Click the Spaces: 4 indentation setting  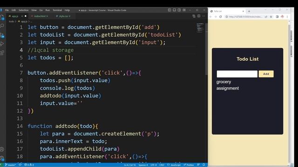[143, 165]
